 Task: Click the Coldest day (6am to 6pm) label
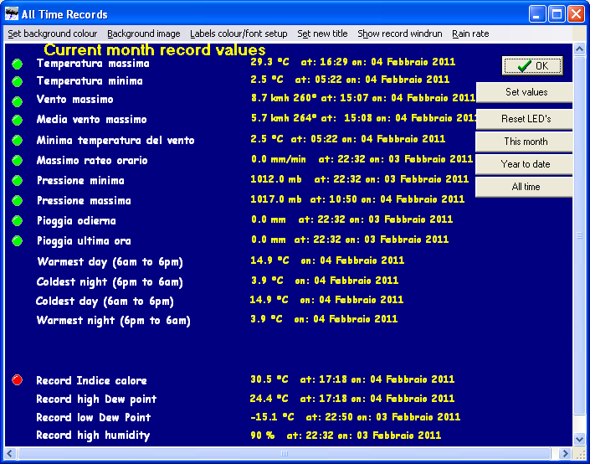point(105,302)
